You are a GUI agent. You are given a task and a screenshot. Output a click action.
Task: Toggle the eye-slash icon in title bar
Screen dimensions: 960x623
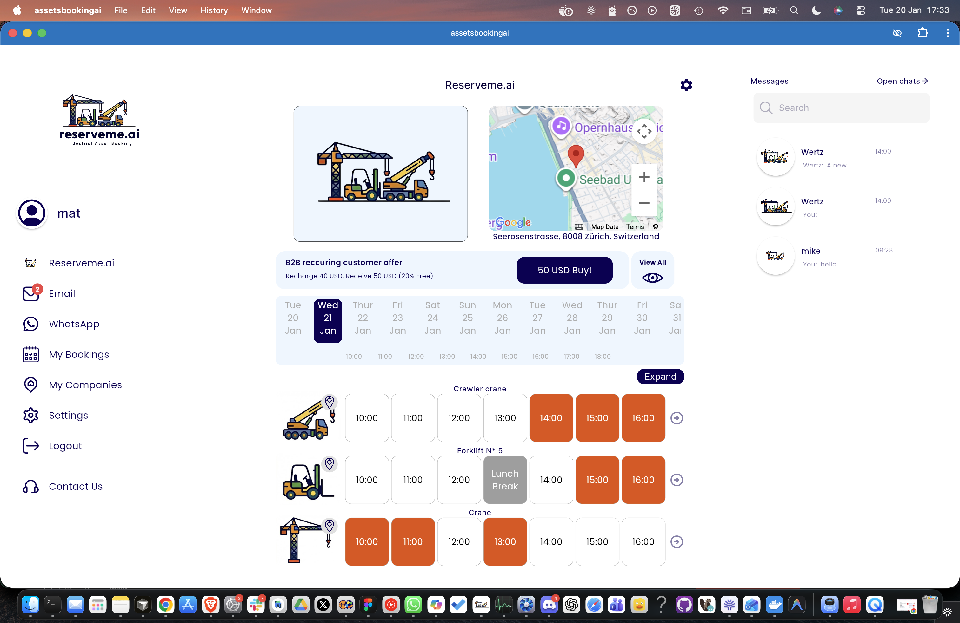[897, 33]
